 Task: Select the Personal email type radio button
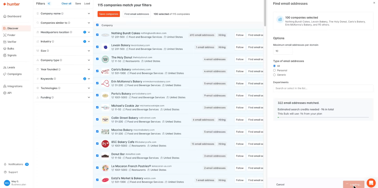275,70
